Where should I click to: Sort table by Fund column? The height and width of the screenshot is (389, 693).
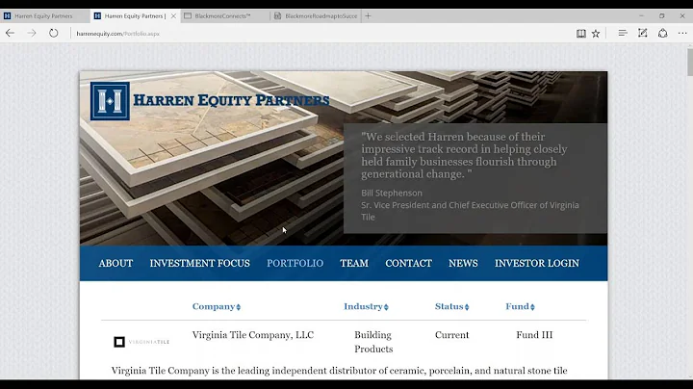(520, 306)
